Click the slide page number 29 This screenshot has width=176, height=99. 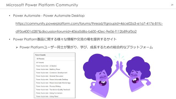click(172, 5)
